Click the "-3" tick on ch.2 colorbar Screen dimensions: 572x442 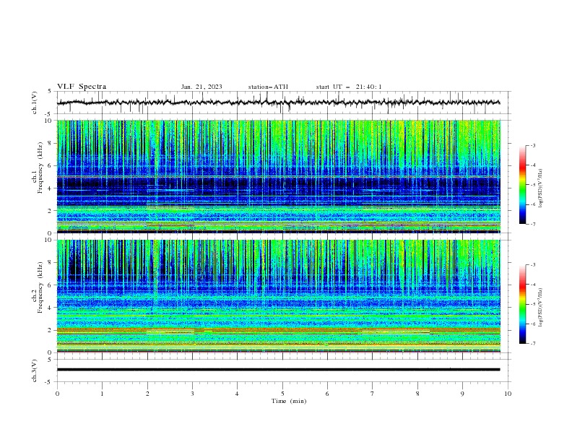(x=532, y=265)
